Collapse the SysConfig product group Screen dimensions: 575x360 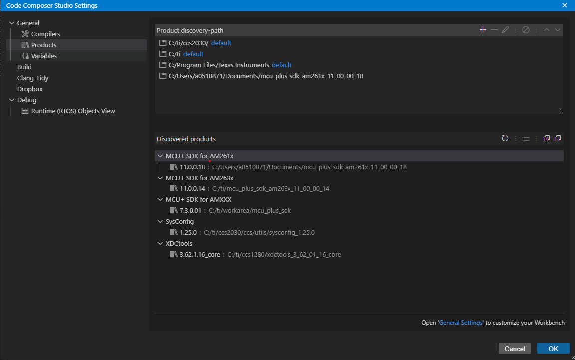[x=160, y=222]
